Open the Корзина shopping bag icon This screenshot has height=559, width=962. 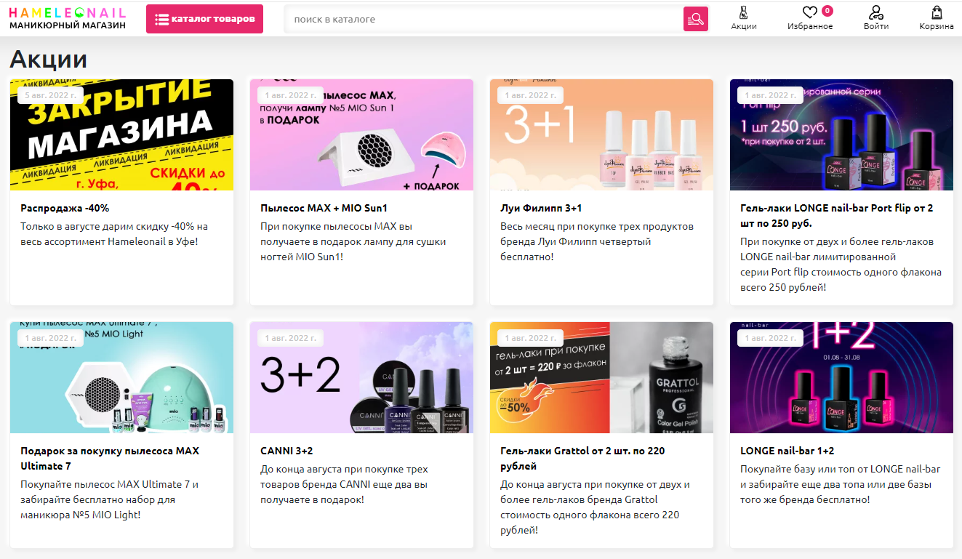click(936, 13)
